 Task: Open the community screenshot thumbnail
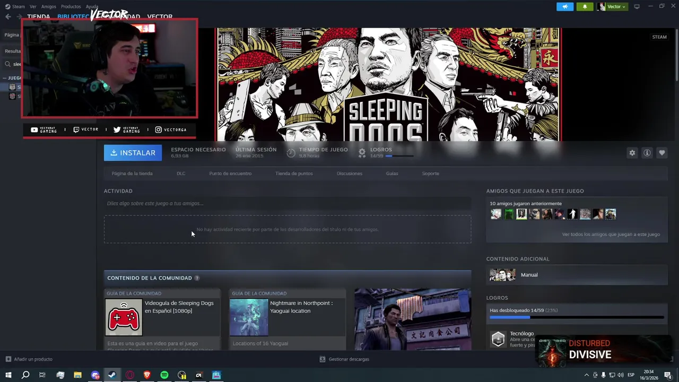413,319
